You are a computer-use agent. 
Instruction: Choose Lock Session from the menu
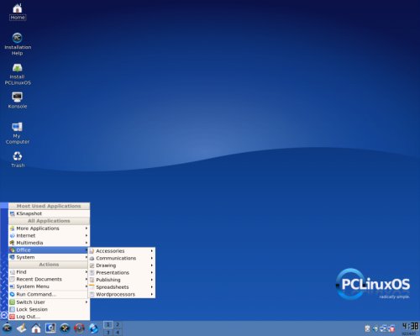click(49, 309)
